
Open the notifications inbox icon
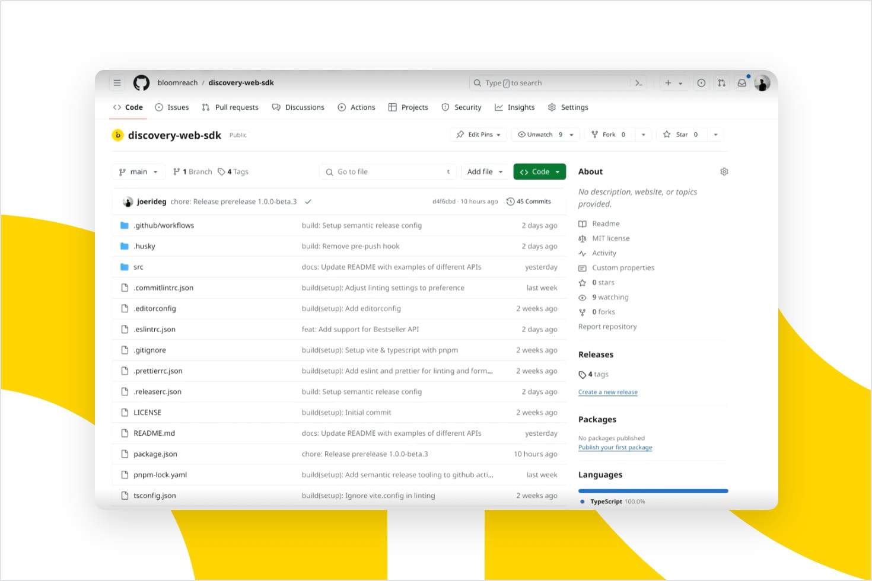(x=741, y=82)
